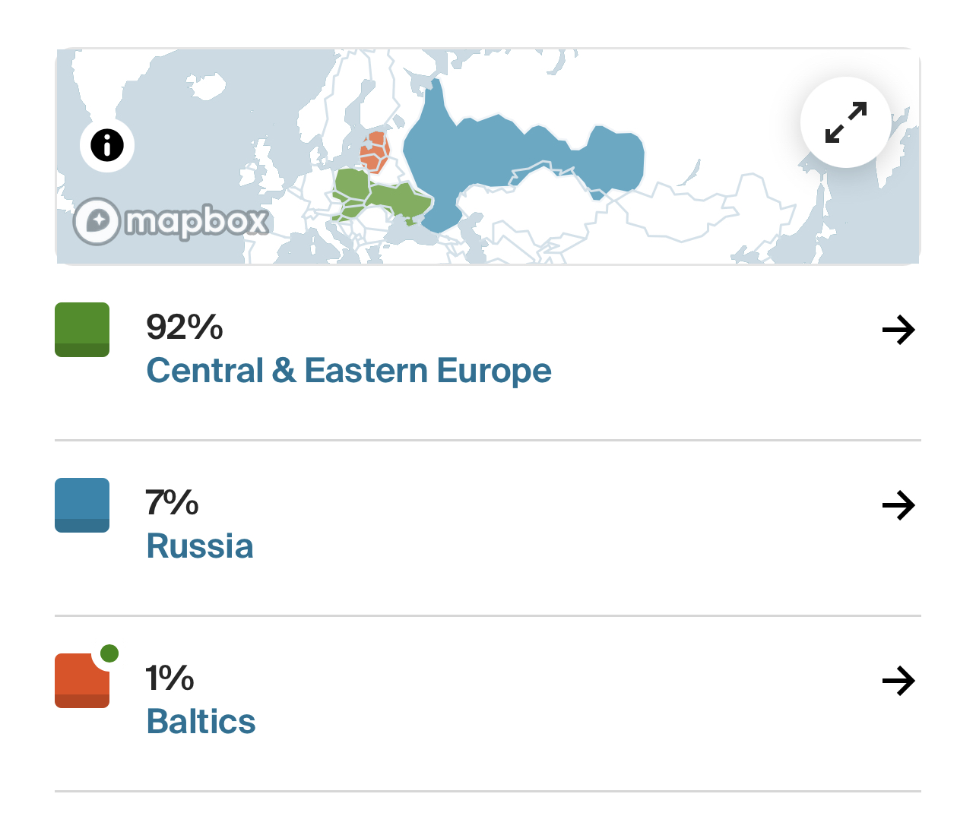Select the blue Russia color swatch
This screenshot has width=976, height=816.
pos(82,505)
